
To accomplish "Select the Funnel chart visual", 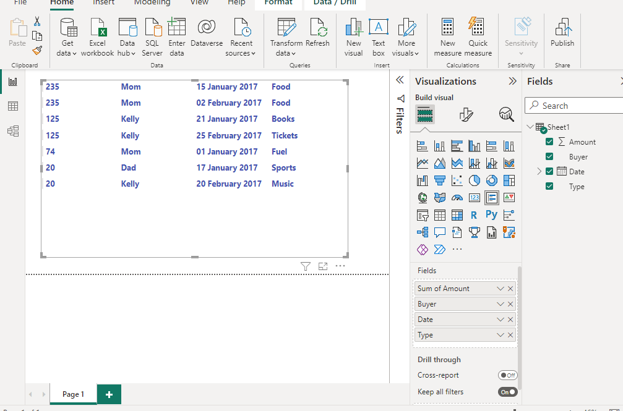I will coord(439,180).
